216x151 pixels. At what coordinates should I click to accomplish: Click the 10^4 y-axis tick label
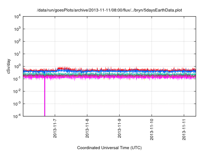pos(17,17)
